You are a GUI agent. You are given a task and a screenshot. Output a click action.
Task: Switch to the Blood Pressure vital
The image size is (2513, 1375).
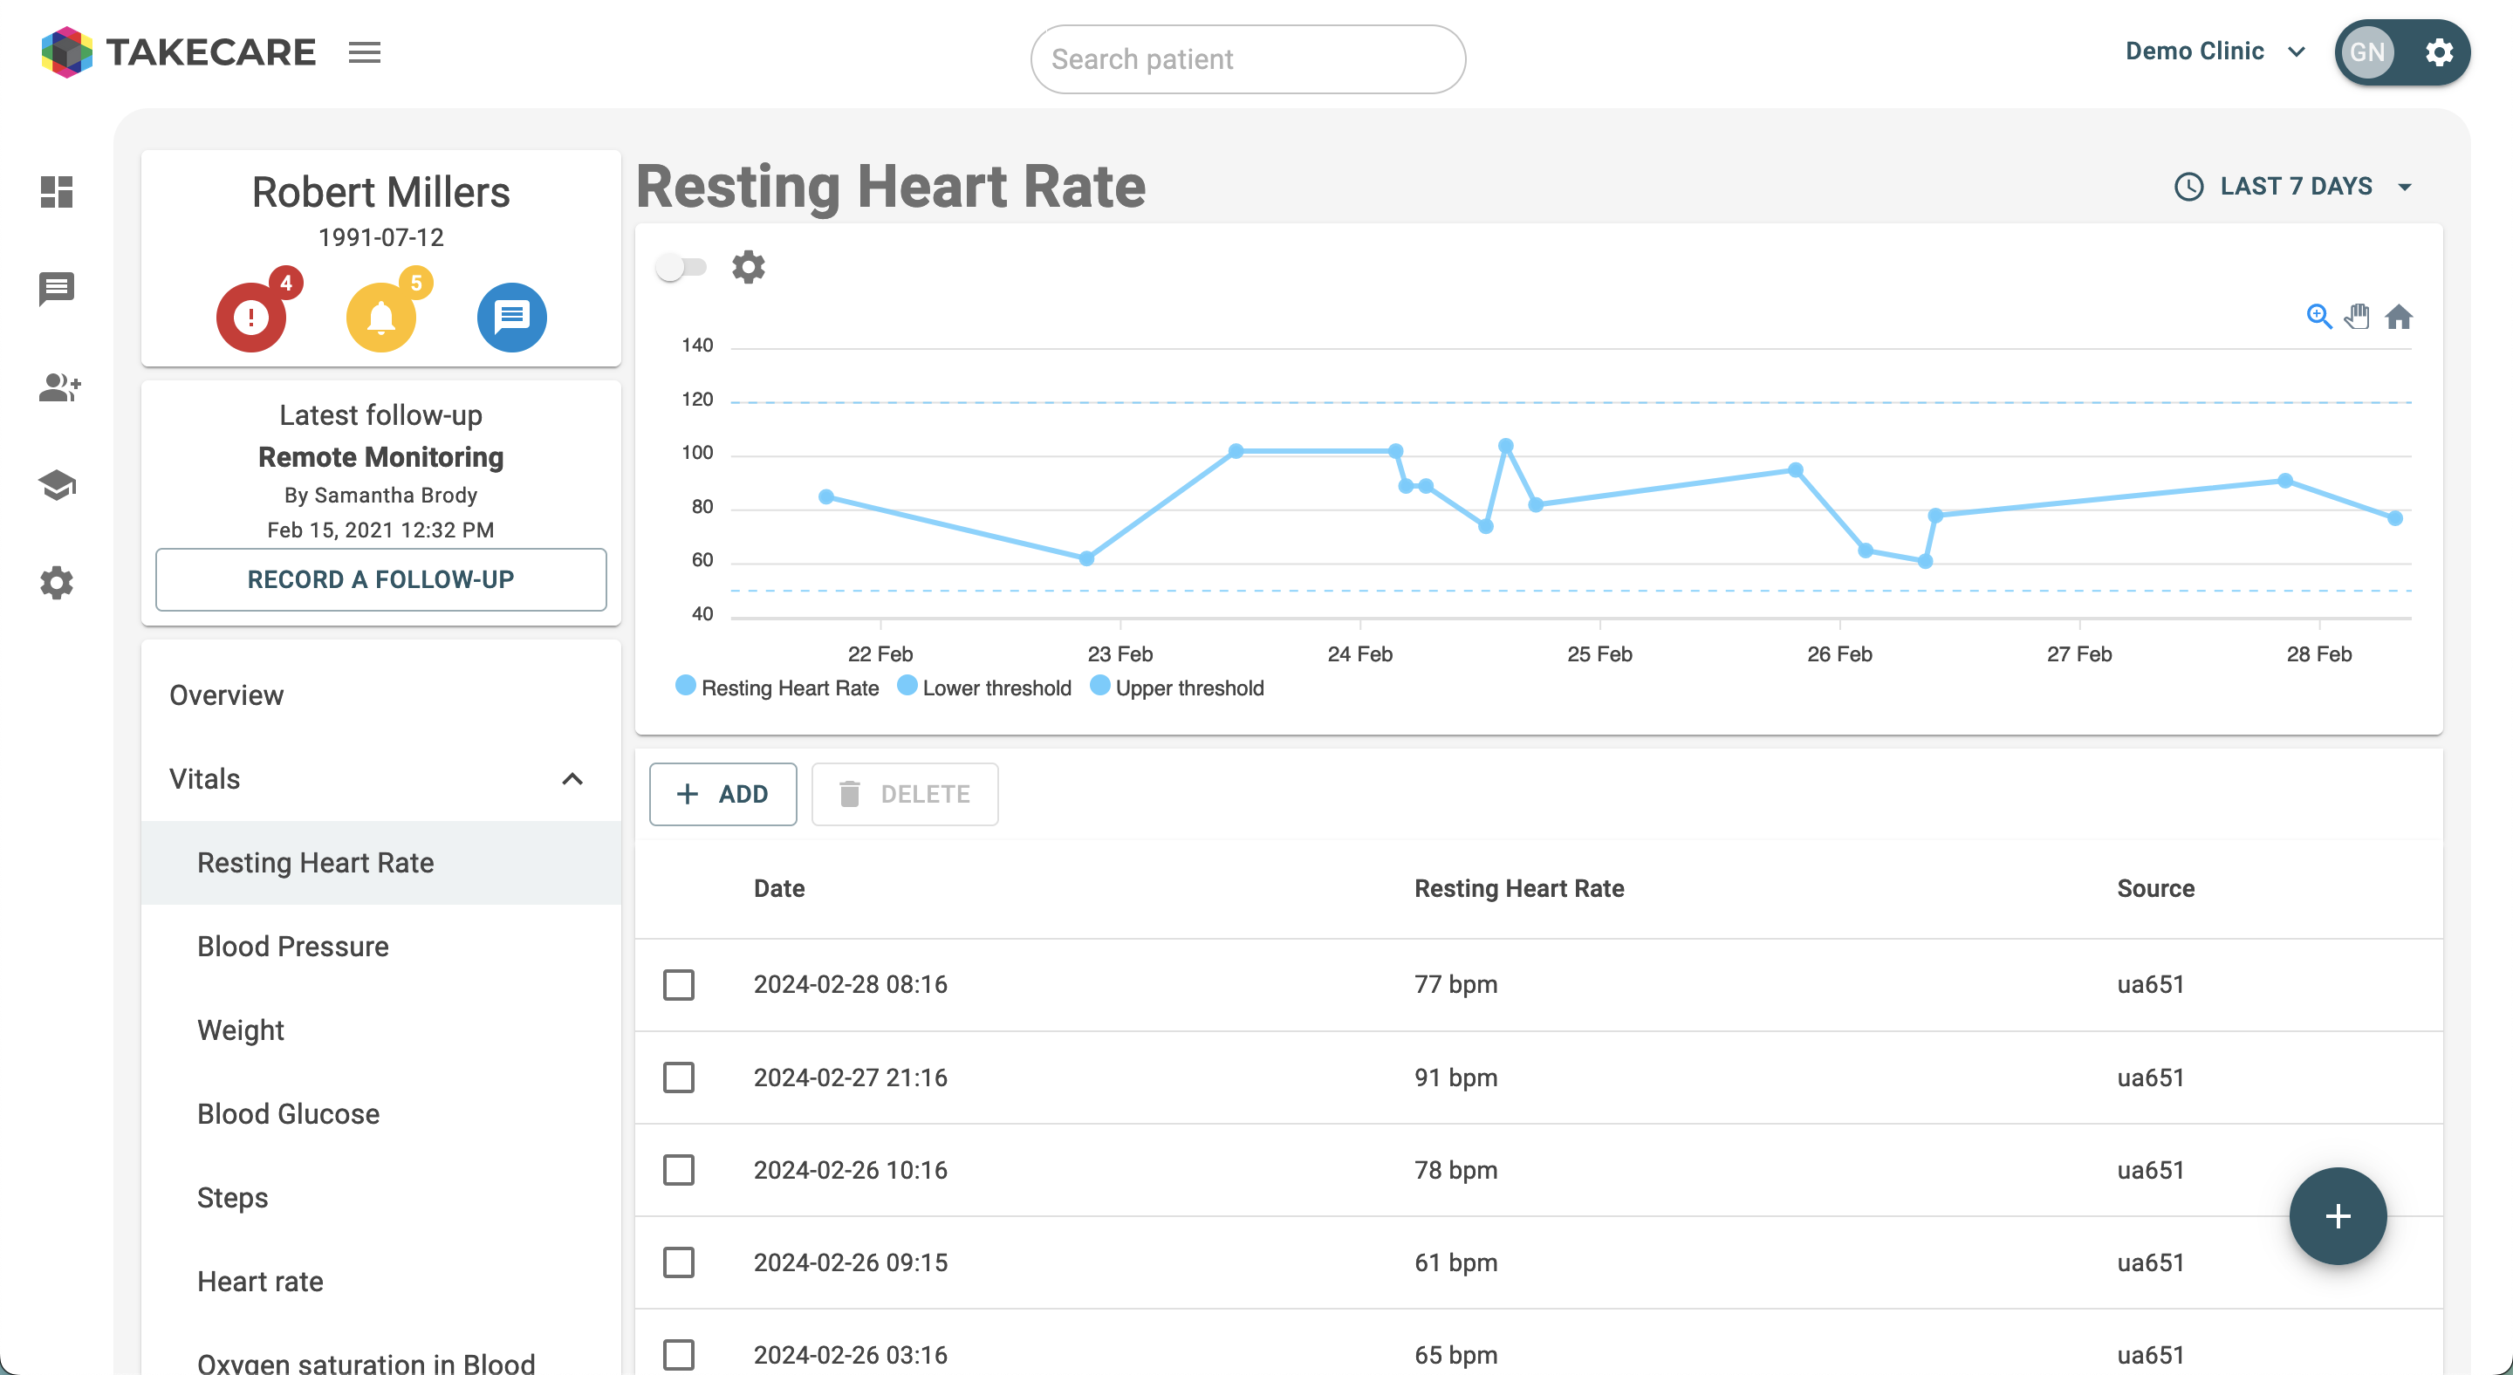point(292,945)
